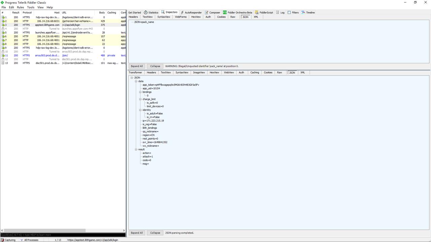Screen dimensions: 431x242
Task: Click the session icon of row 7
Action: 3,40
